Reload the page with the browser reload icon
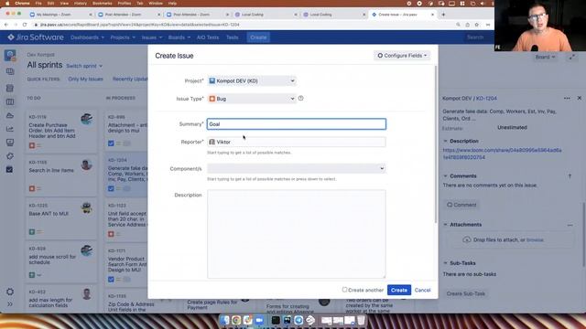Image resolution: width=586 pixels, height=329 pixels. pos(25,25)
